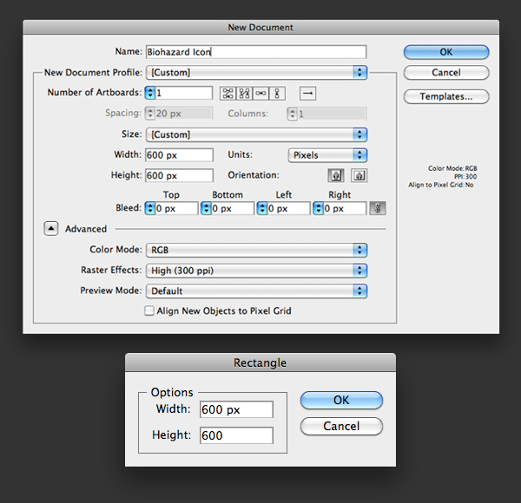Set orientation to landscape
Screen dimensions: 521x503
coord(359,175)
